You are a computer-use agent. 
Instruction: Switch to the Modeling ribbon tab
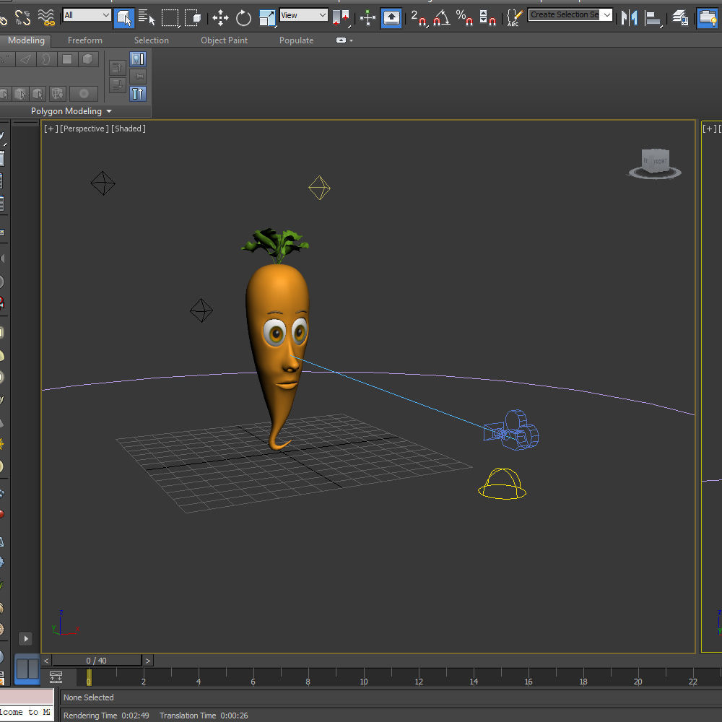[x=26, y=40]
